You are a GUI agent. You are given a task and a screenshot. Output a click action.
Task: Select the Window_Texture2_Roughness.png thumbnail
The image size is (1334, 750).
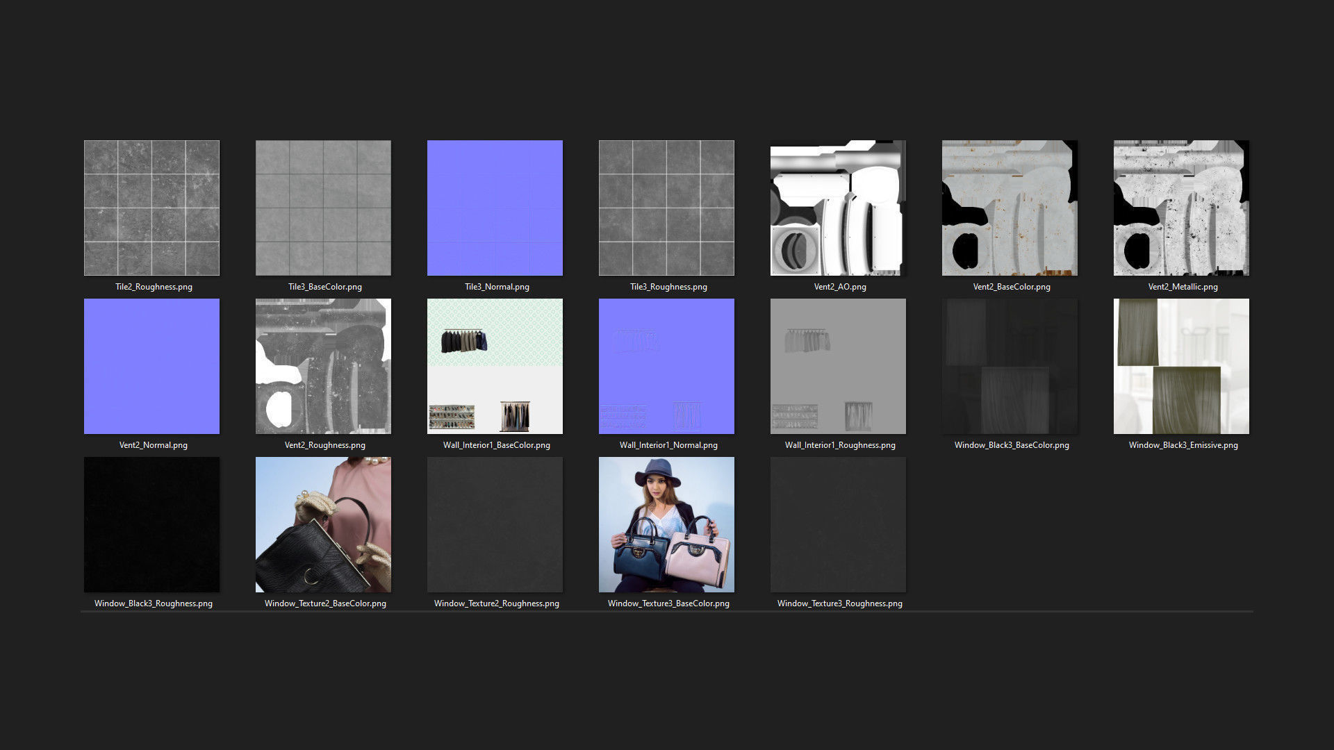[x=495, y=524]
